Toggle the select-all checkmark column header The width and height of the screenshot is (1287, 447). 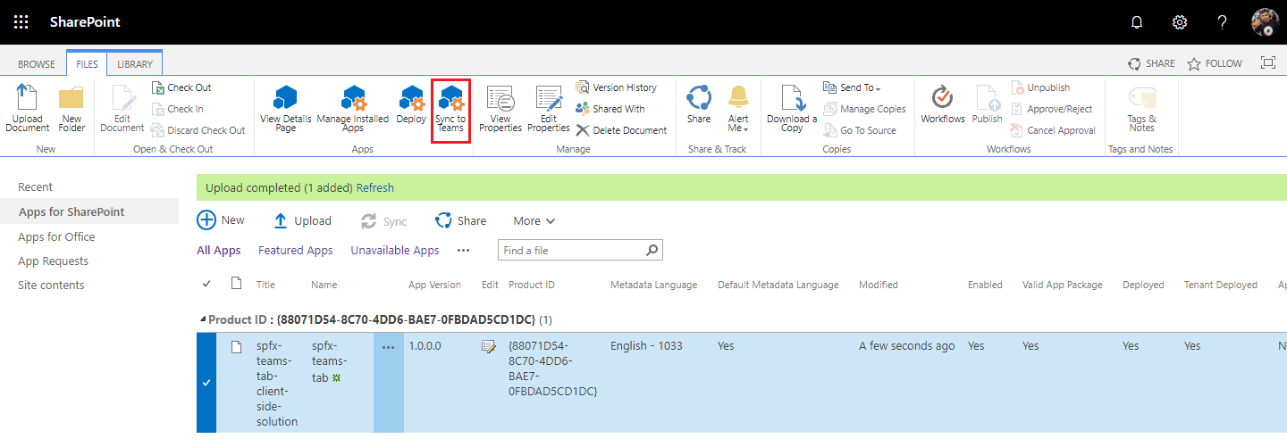(207, 284)
